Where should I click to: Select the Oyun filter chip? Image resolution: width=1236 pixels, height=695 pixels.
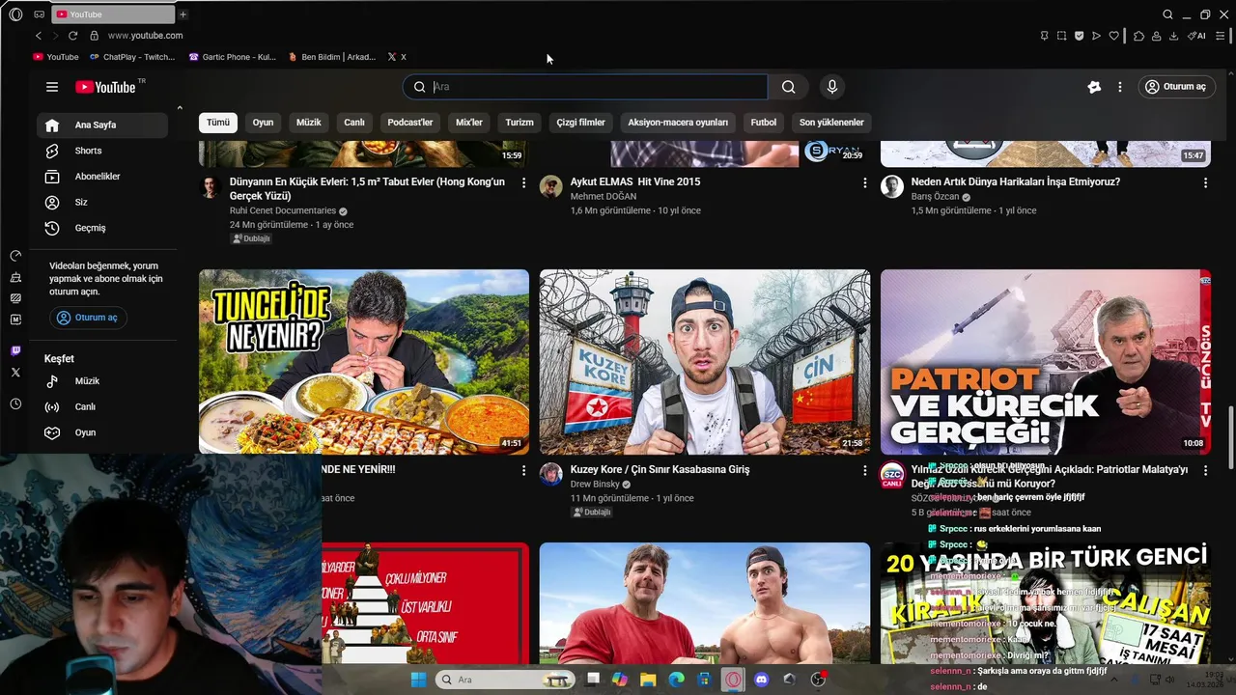coord(263,123)
